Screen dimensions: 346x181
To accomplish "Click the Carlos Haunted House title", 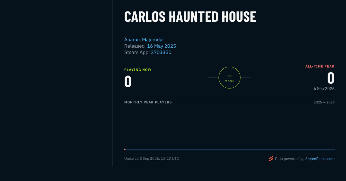I will (190, 17).
